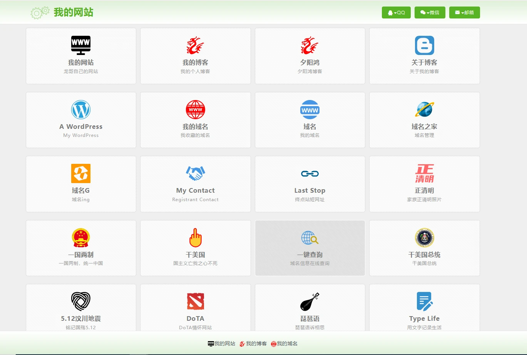
Task: Open the 微信 dropdown menu
Action: point(430,13)
